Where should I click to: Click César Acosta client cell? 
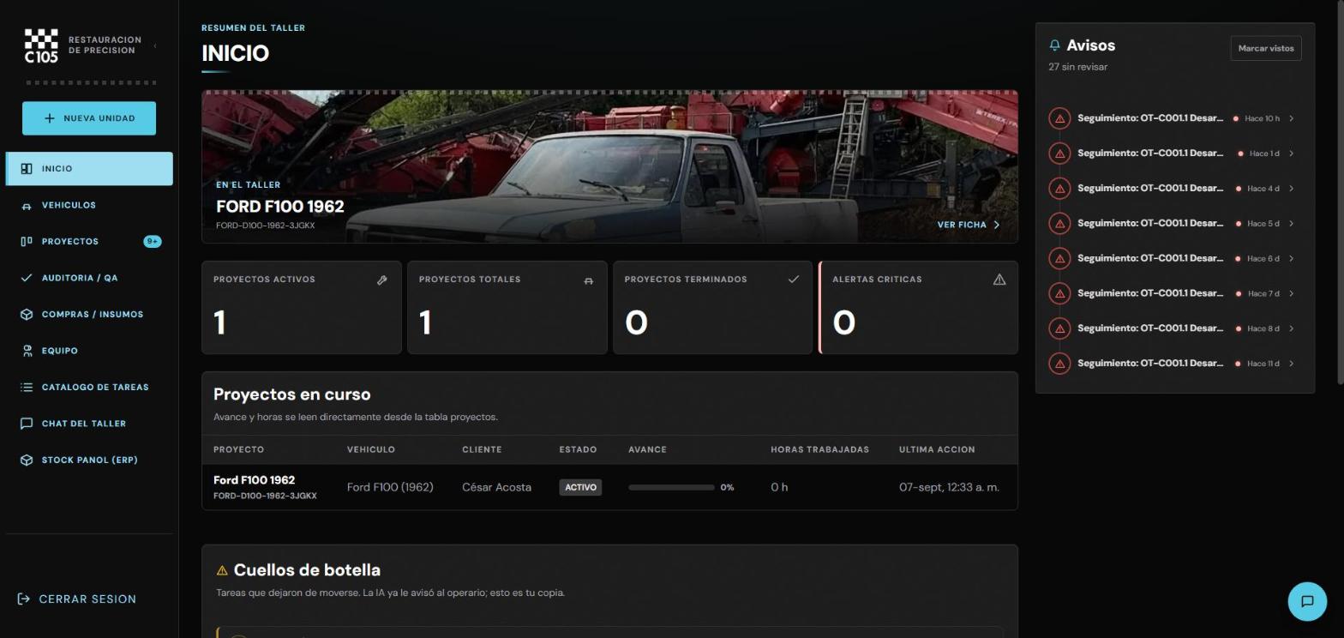point(496,487)
